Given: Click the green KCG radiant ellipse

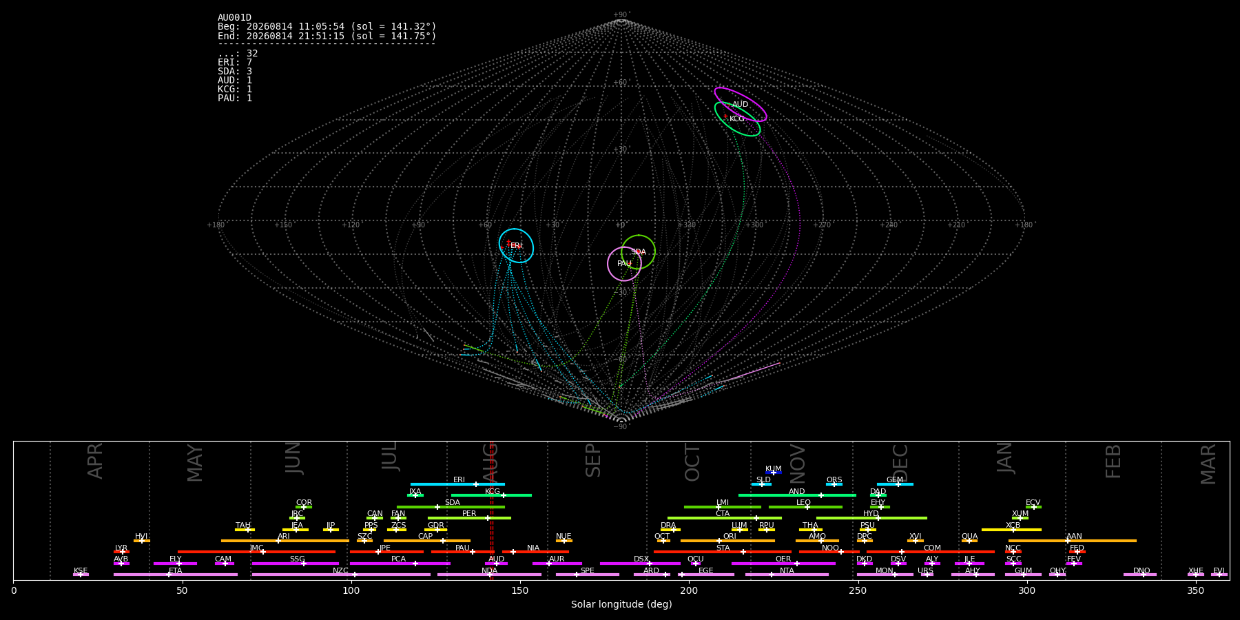Looking at the screenshot, I should 737,118.
